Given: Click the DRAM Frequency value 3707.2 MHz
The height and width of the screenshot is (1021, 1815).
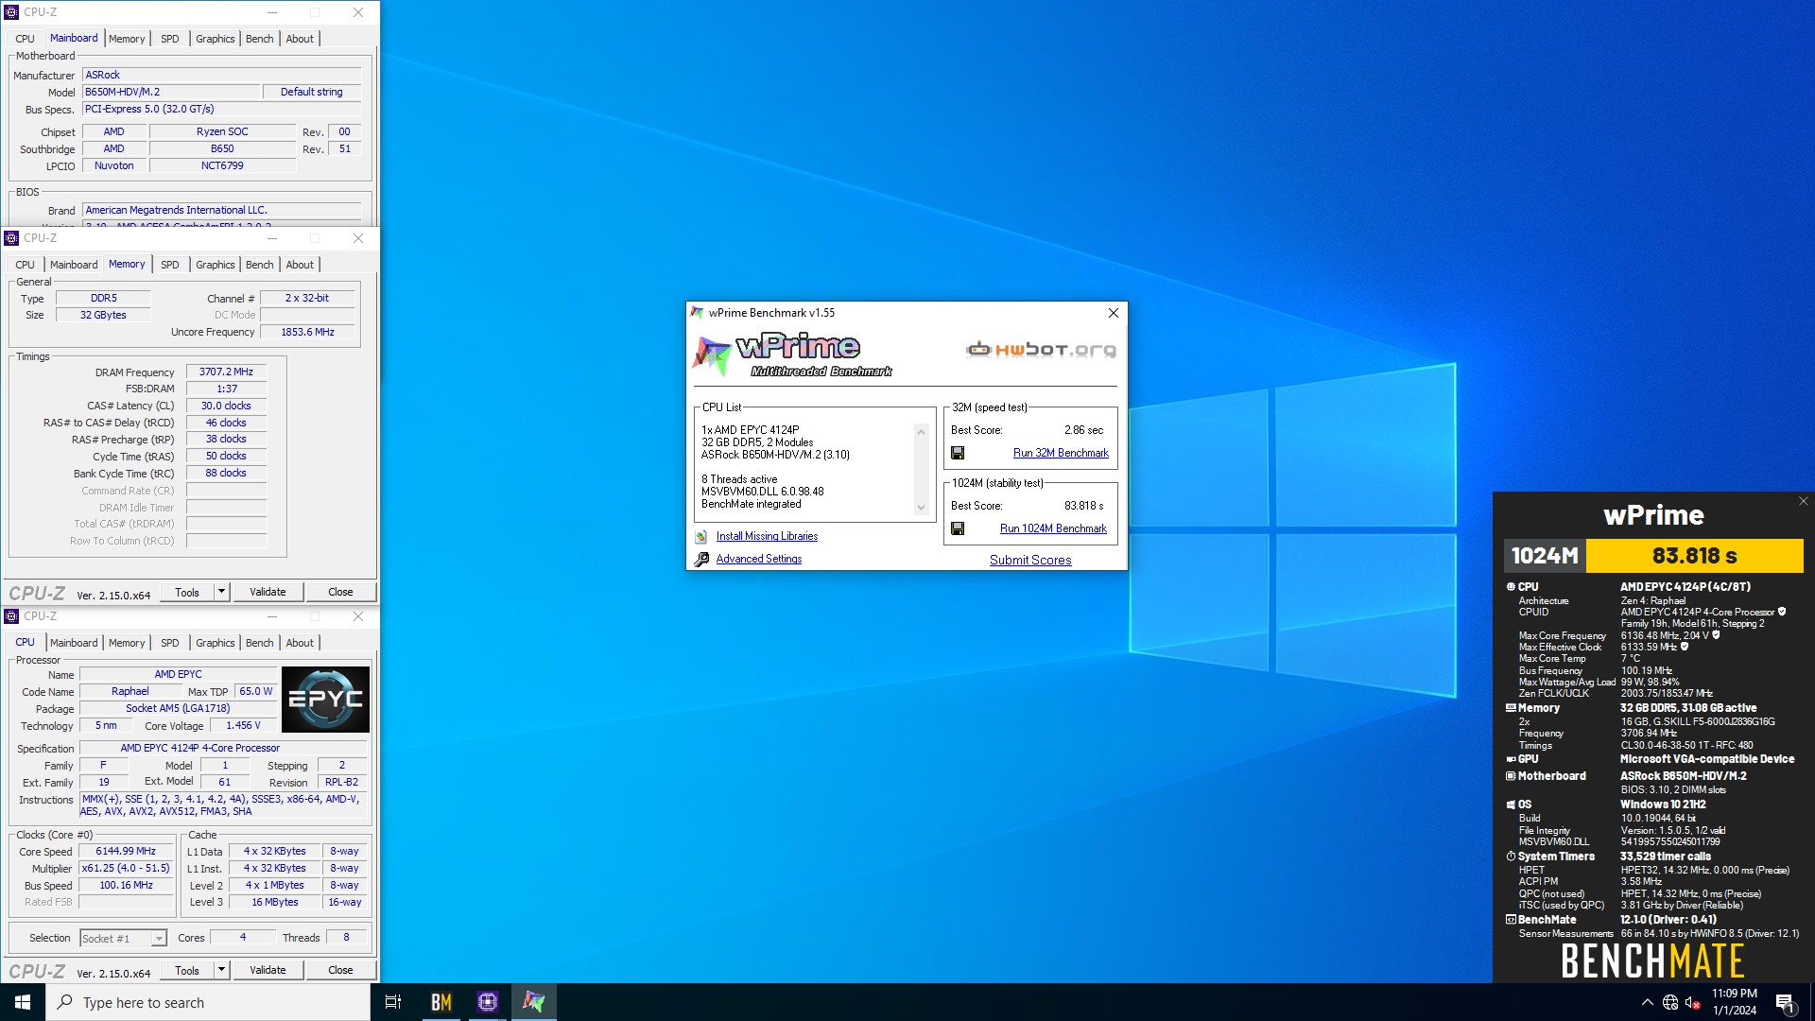Looking at the screenshot, I should (226, 372).
